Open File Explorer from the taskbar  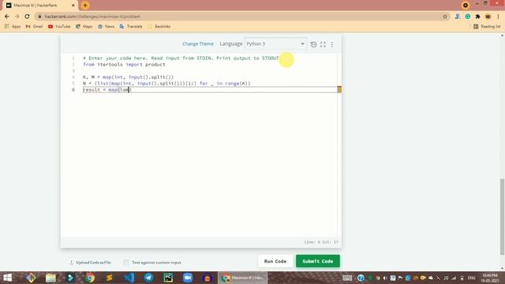[50, 278]
